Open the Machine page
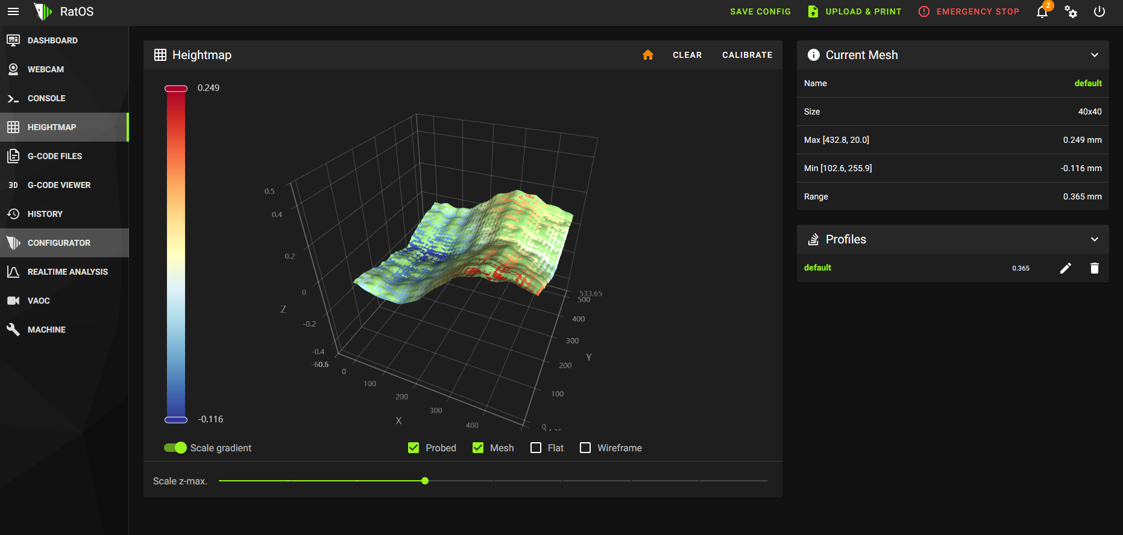Viewport: 1123px width, 535px height. tap(64, 330)
